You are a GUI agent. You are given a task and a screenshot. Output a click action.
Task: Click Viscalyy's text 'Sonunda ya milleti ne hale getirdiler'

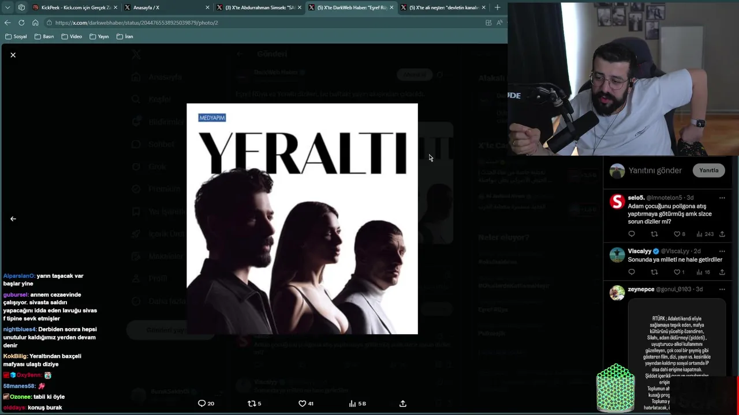point(675,259)
